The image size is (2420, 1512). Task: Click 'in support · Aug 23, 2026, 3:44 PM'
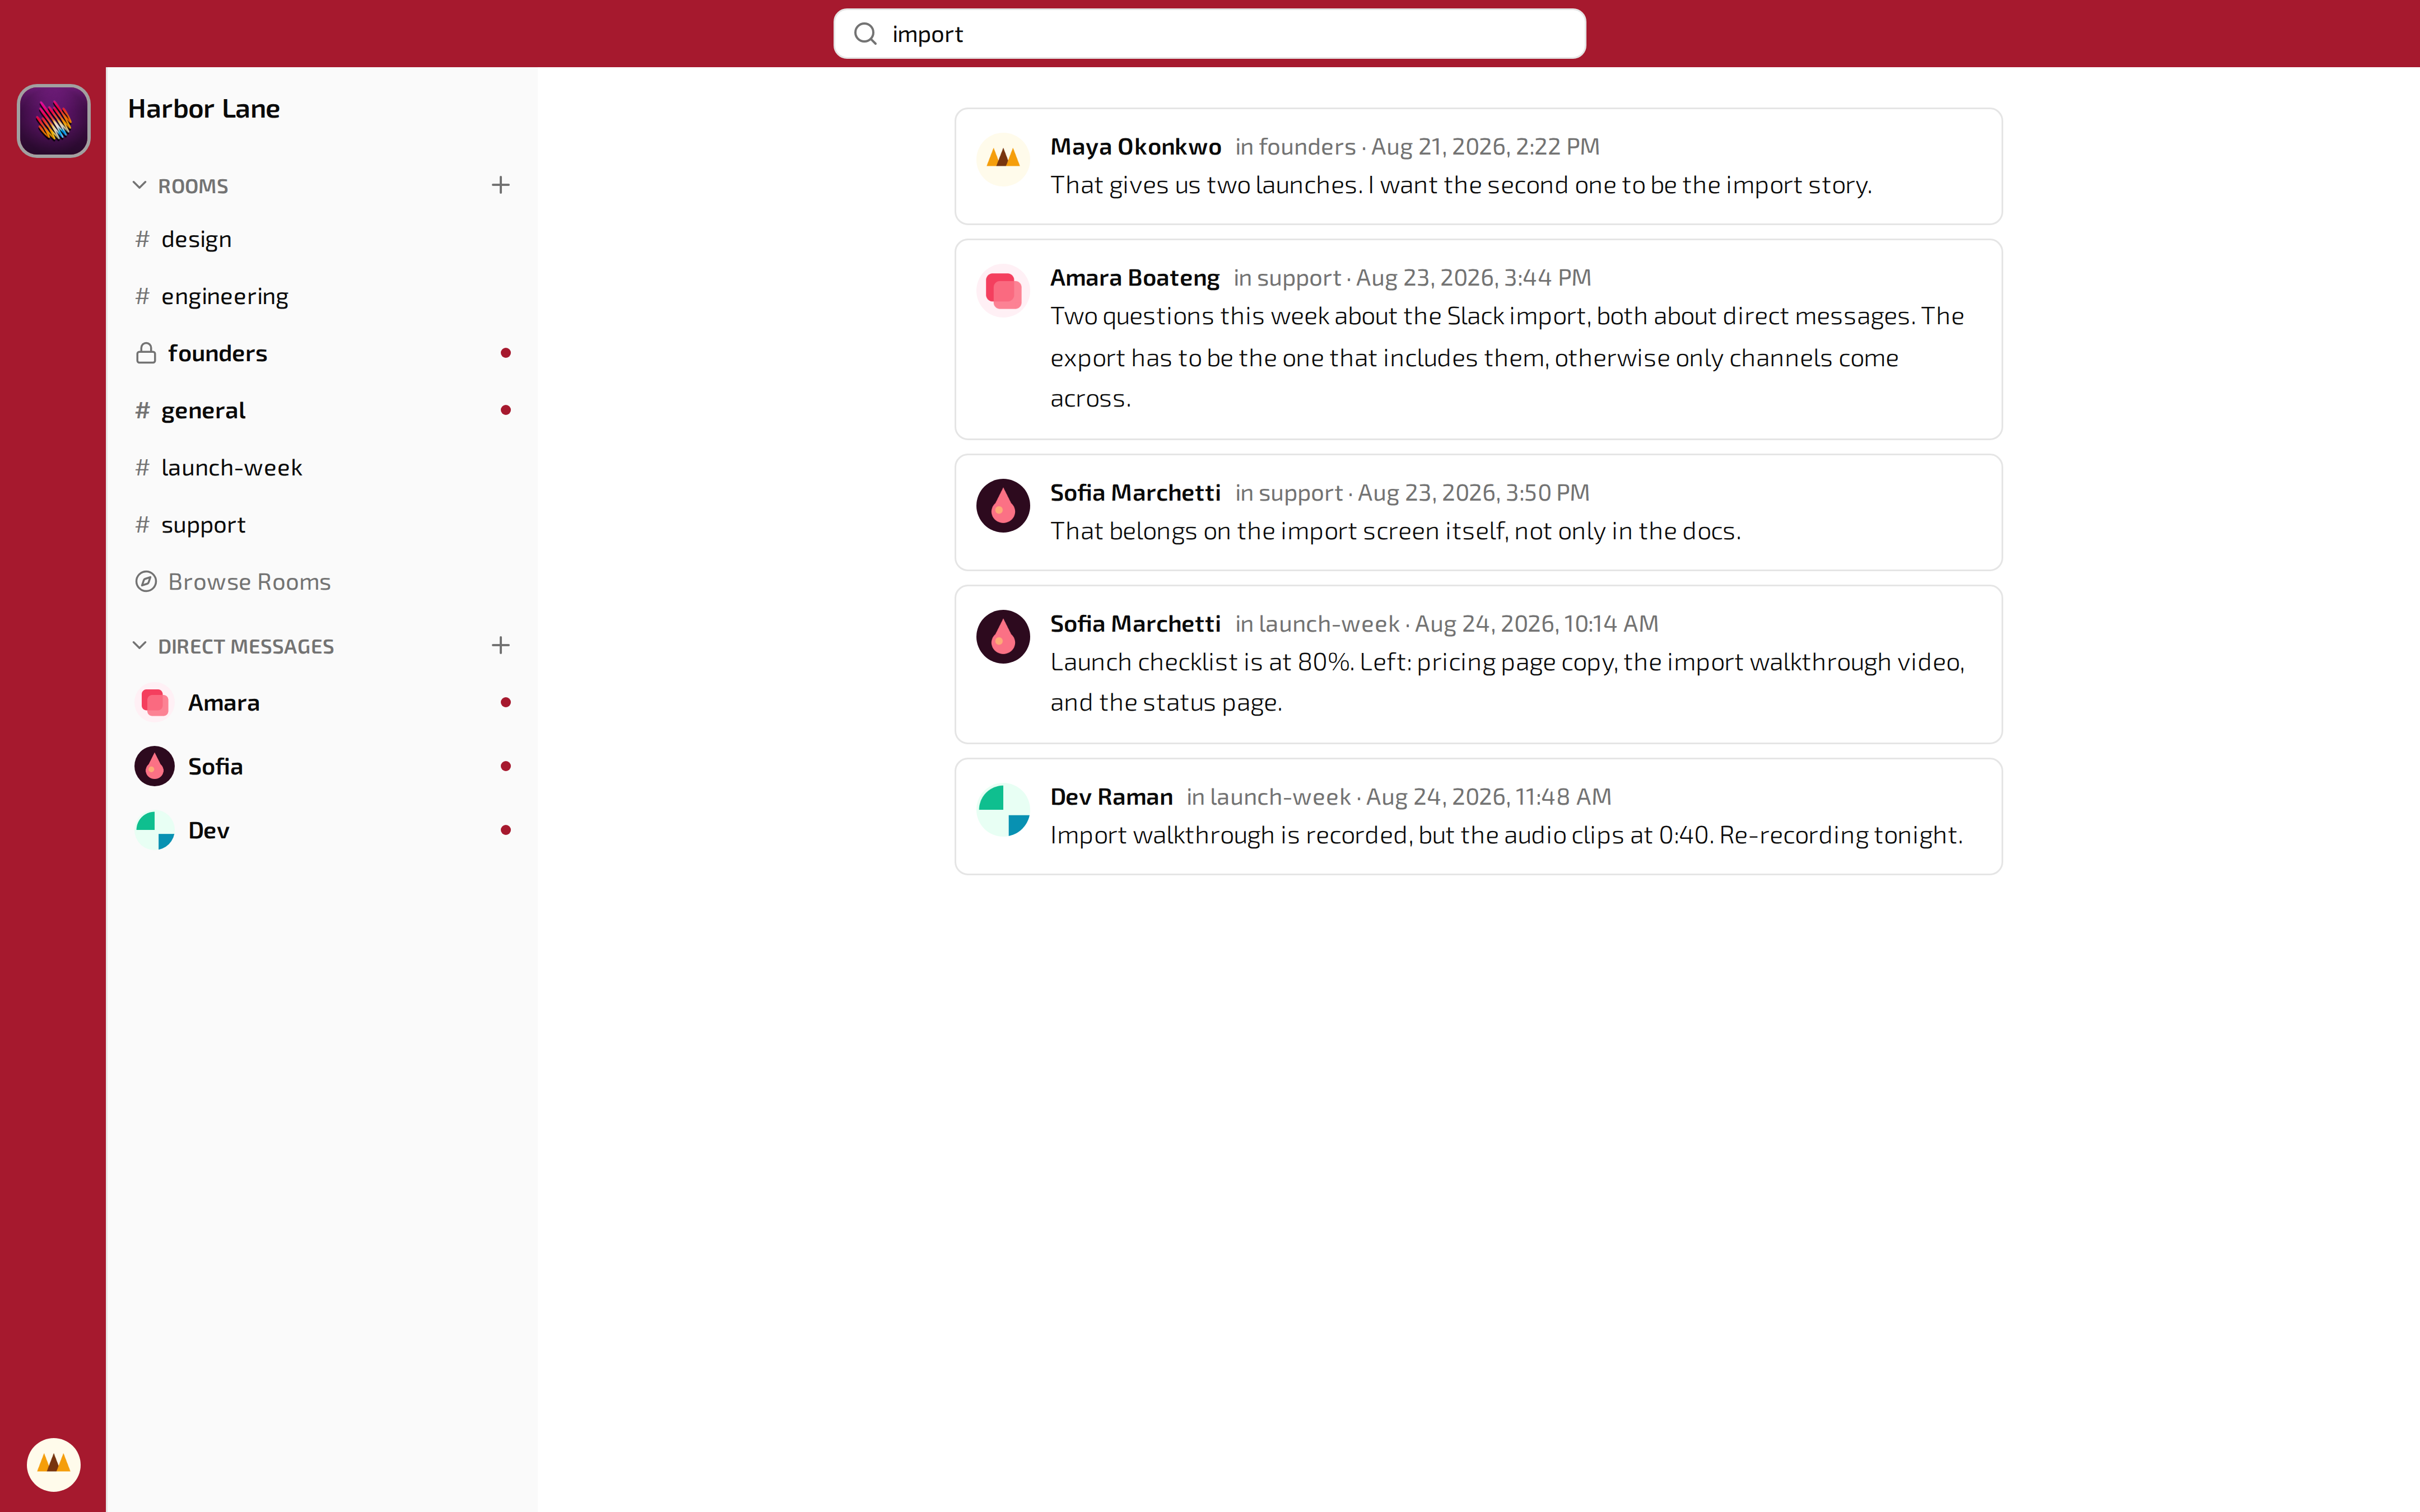coord(1412,277)
